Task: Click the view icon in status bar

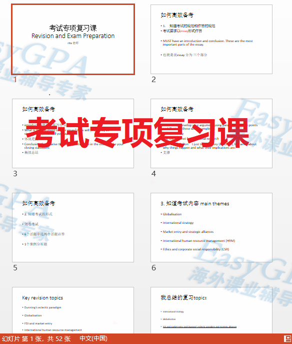Action: tap(287, 338)
